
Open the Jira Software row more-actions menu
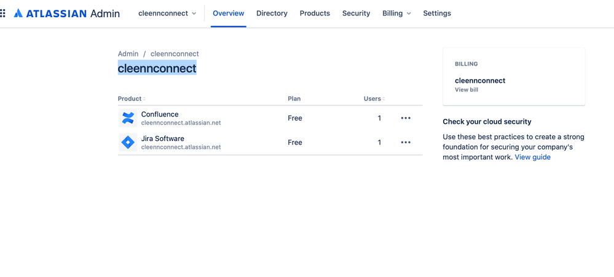406,142
